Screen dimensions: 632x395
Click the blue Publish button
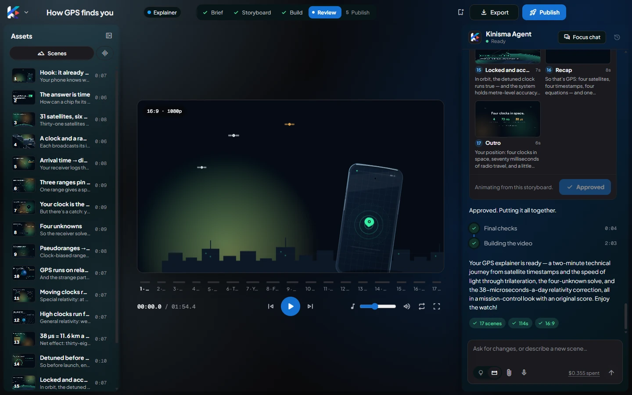544,12
